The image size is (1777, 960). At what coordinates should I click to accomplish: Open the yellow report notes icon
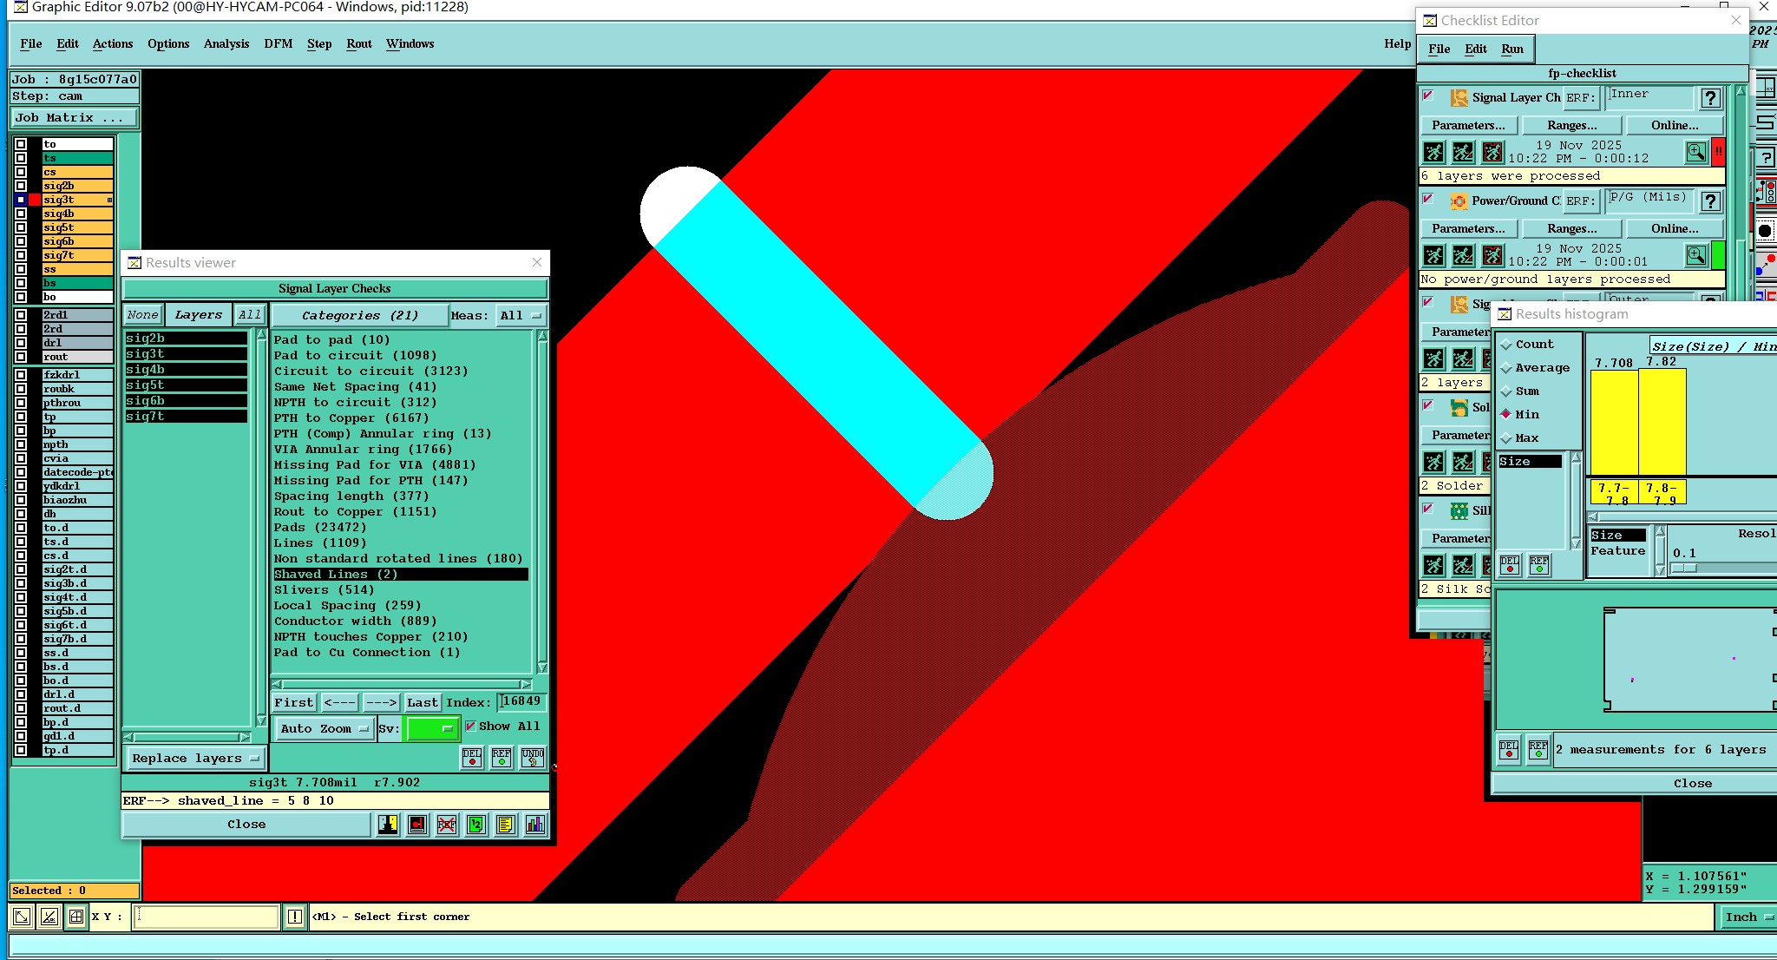[506, 825]
